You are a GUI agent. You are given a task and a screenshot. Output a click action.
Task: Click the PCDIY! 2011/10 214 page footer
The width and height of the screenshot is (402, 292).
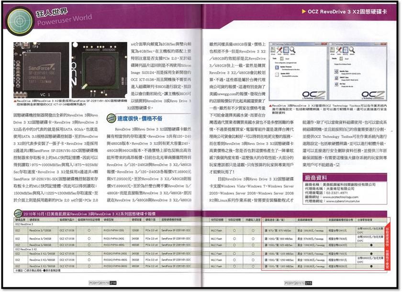(x=102, y=283)
